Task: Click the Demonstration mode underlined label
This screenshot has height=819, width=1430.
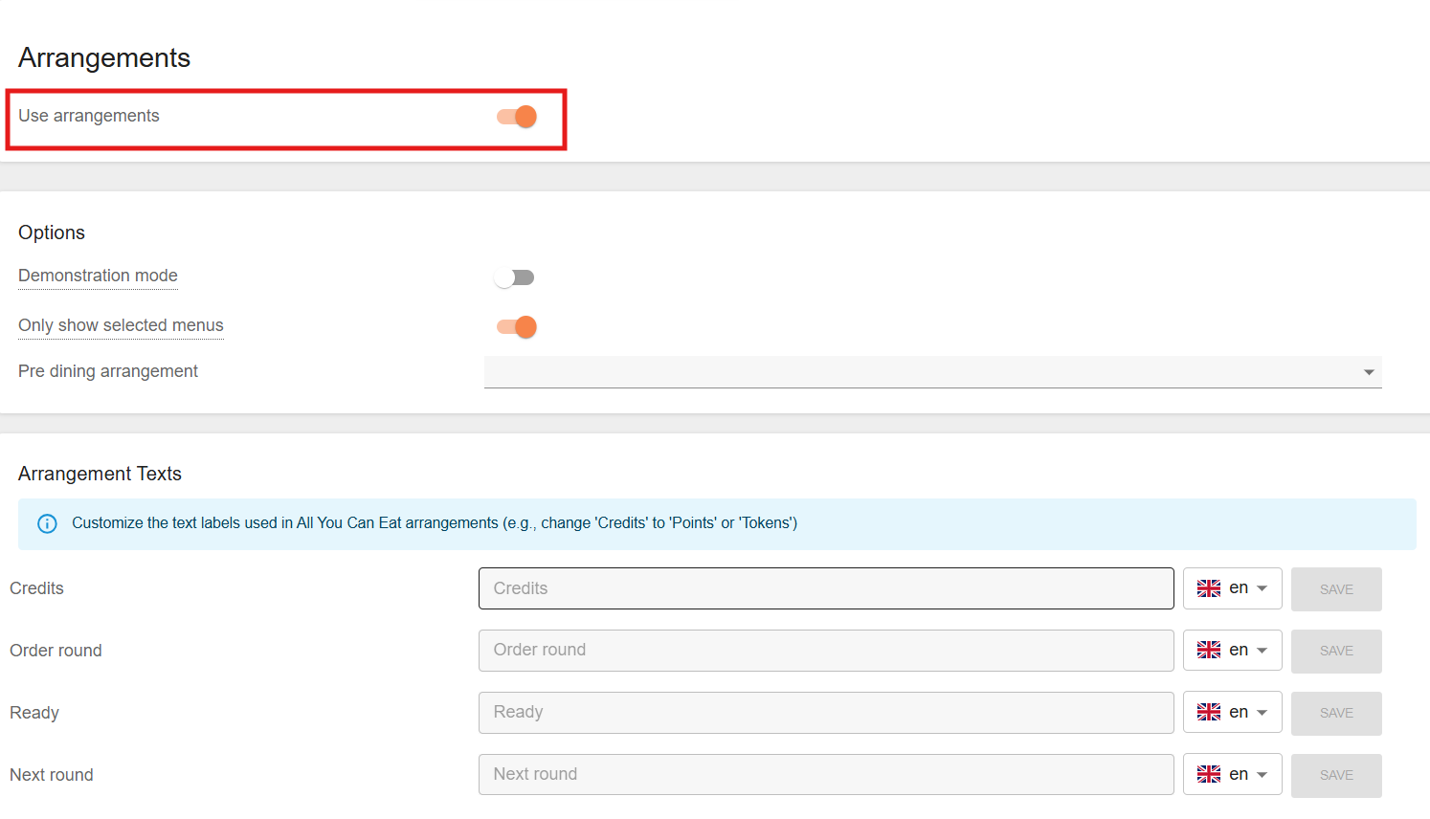Action: click(98, 276)
